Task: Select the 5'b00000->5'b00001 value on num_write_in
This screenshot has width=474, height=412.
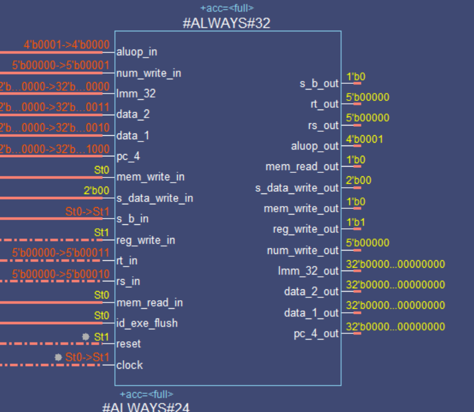Action: 61,66
